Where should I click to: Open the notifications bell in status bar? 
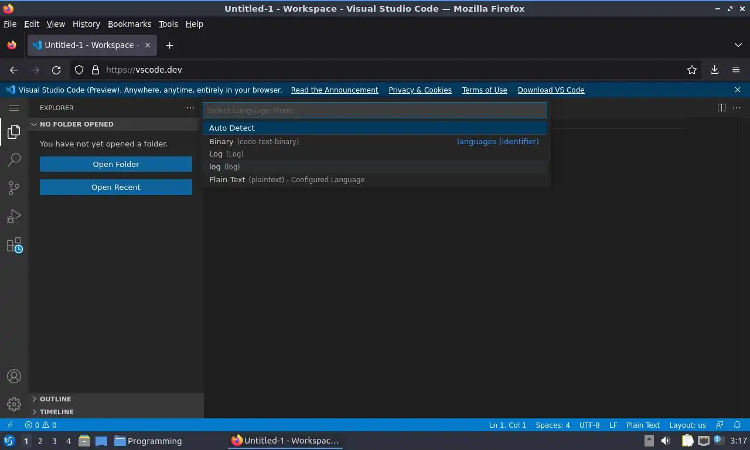click(x=738, y=425)
